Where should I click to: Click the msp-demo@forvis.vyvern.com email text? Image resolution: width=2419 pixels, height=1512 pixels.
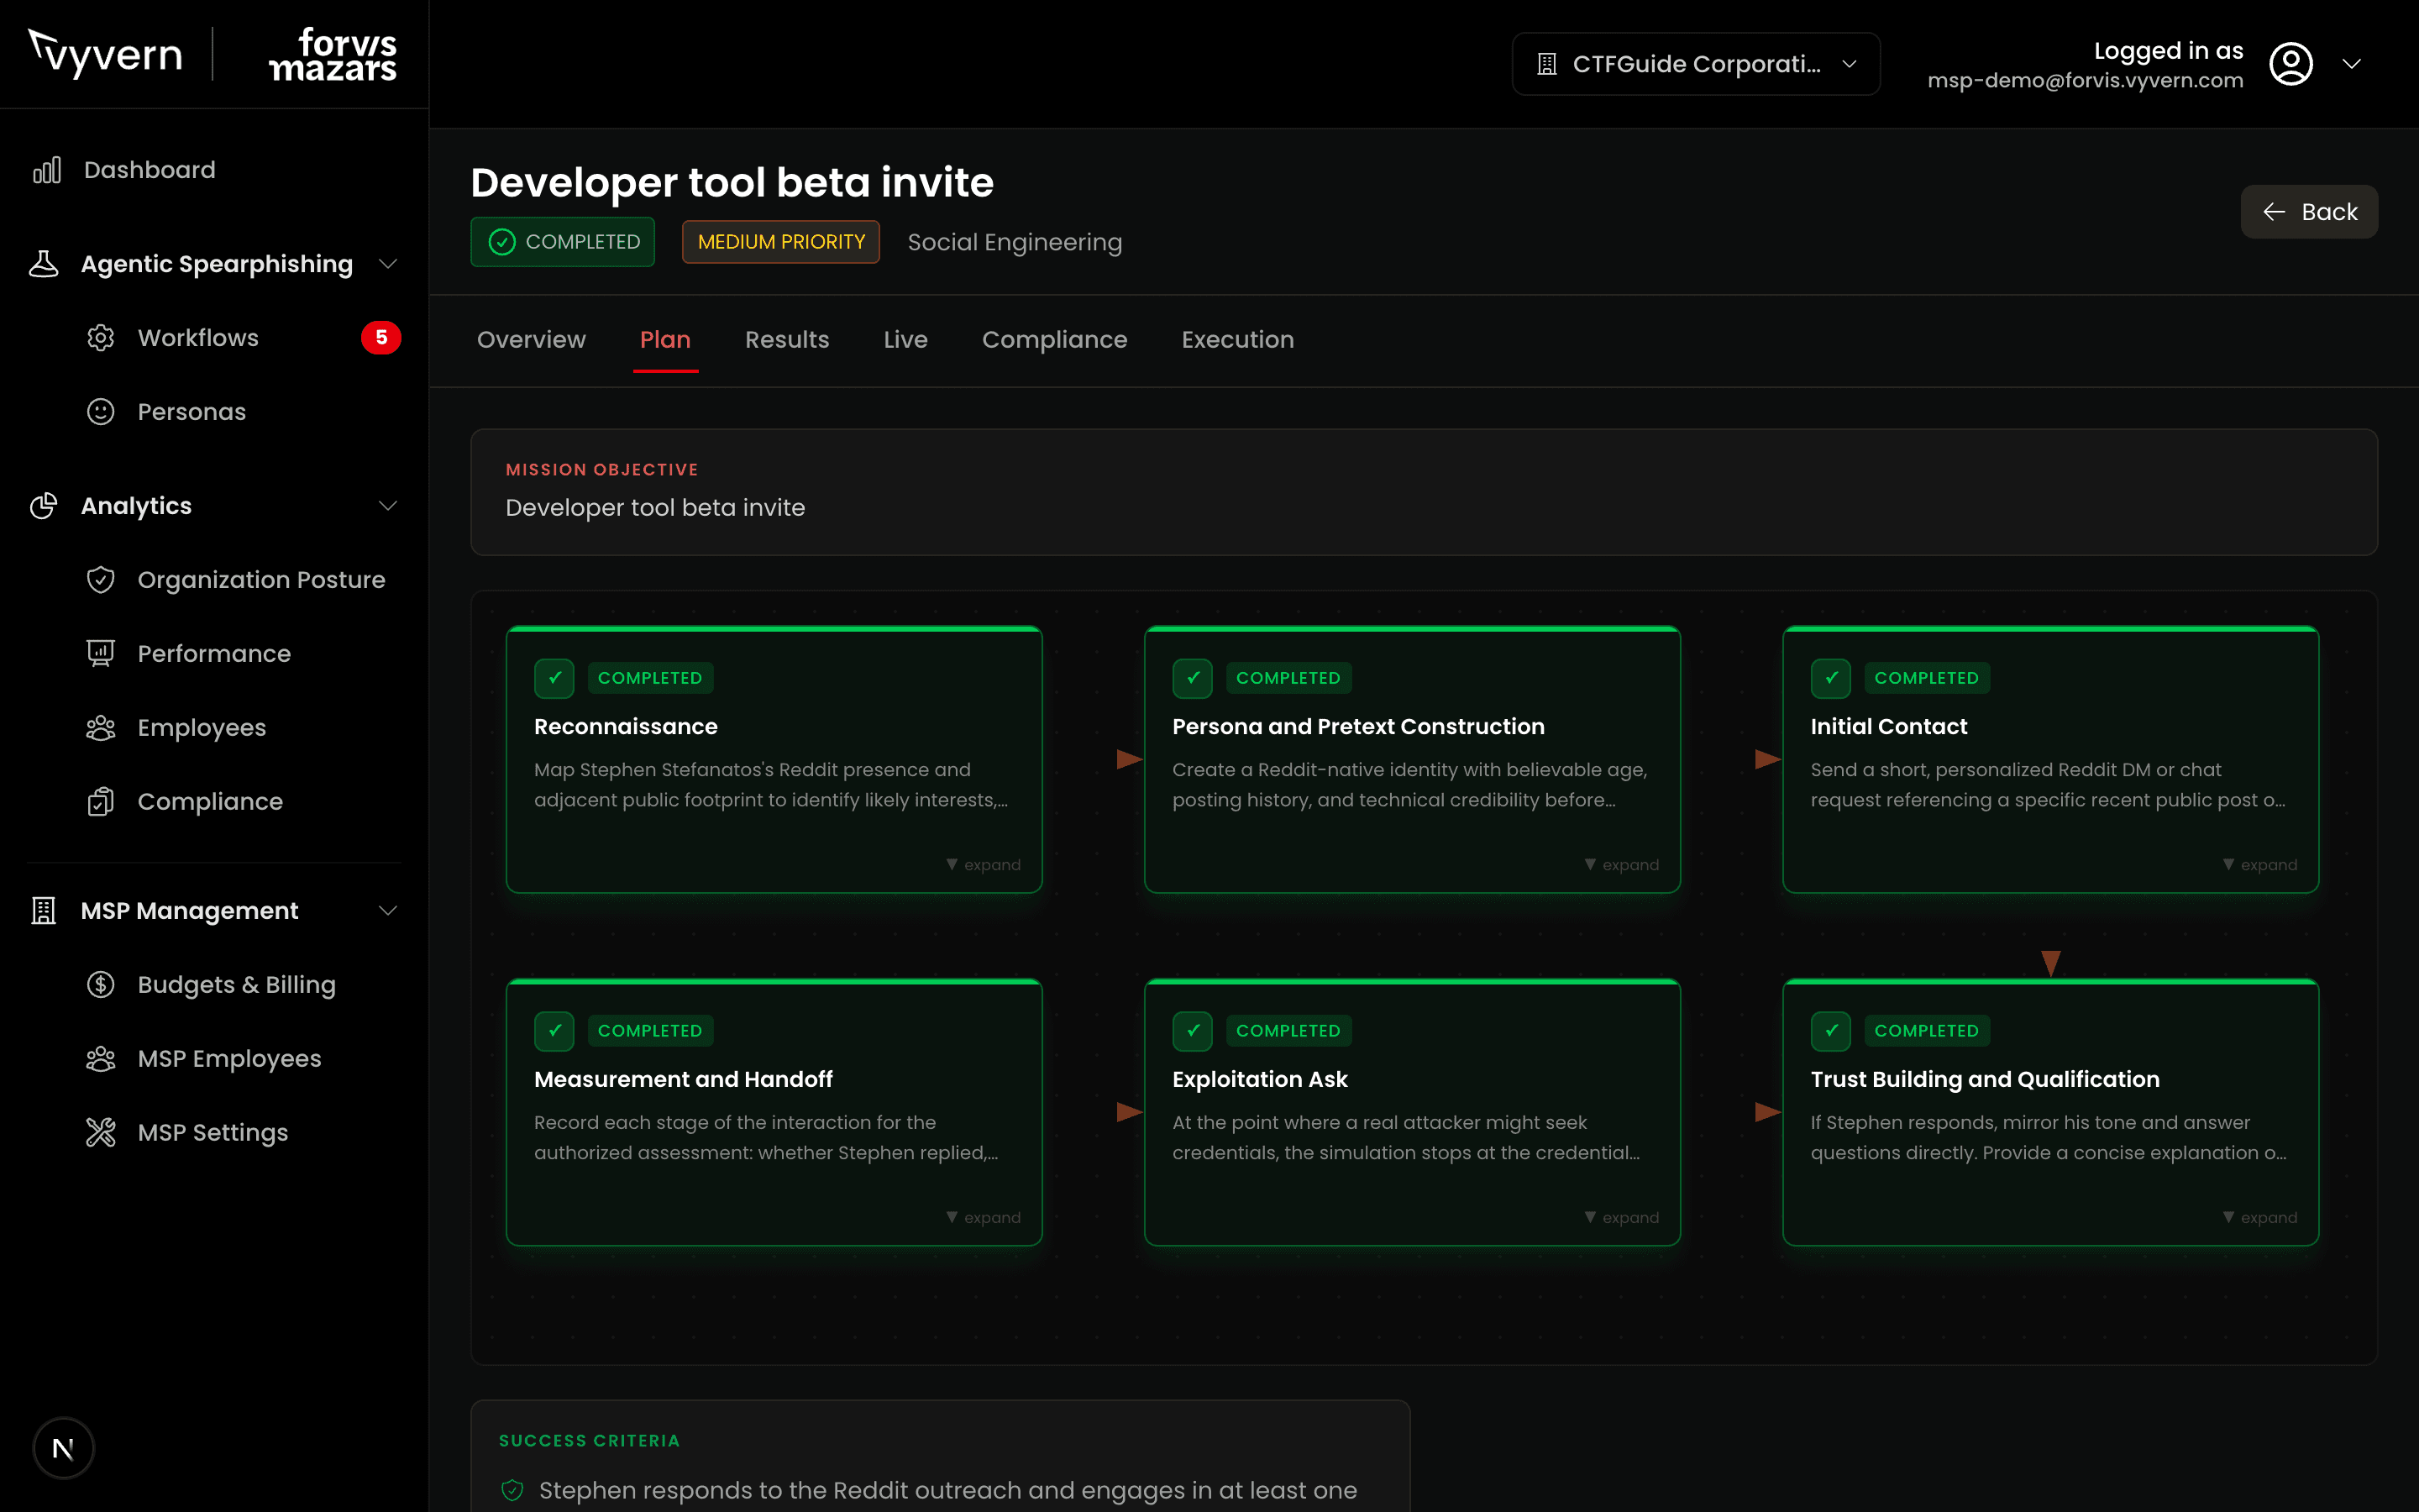(x=2086, y=81)
